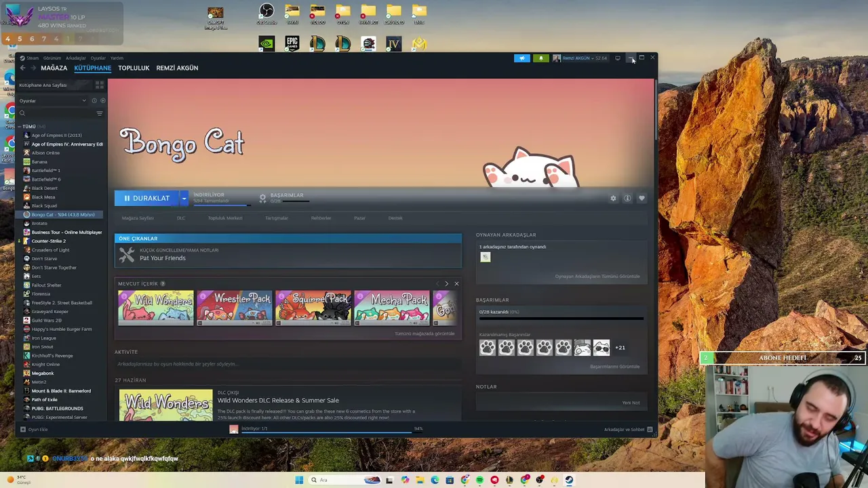Open the Oyunlar library filter dropdown
The height and width of the screenshot is (488, 868).
[x=53, y=101]
